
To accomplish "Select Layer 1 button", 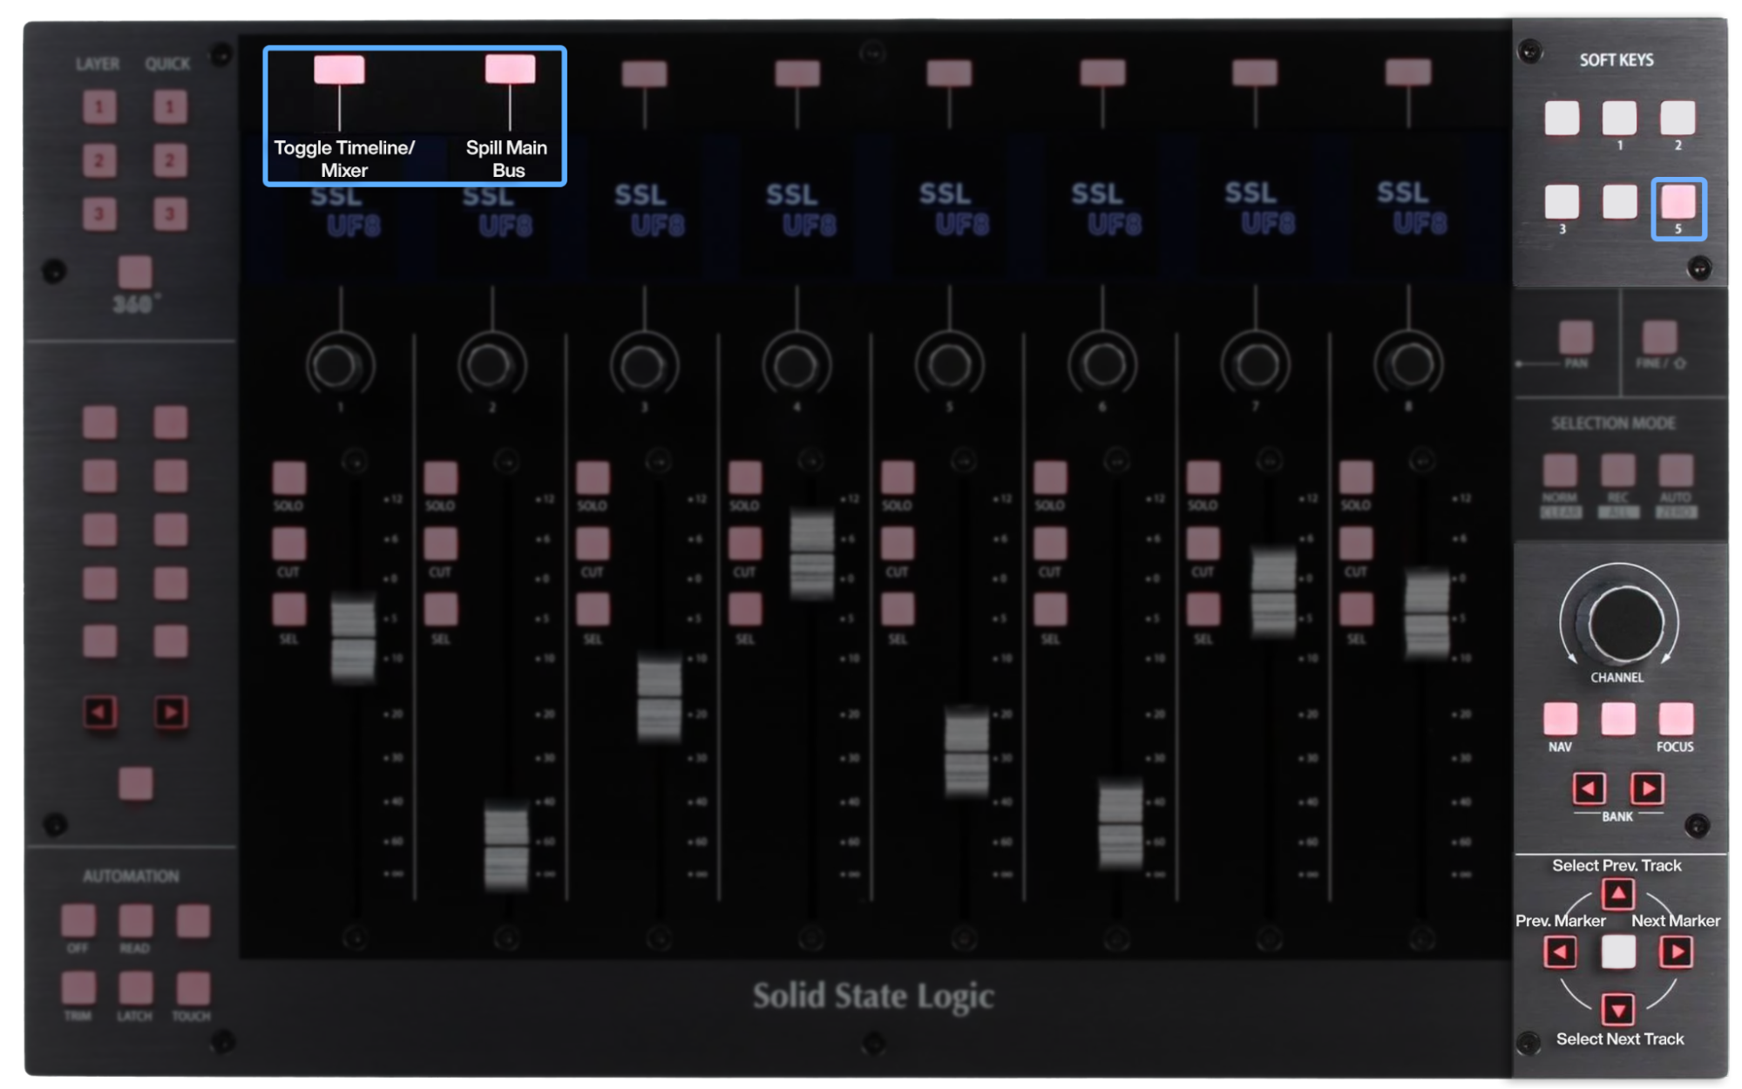I will coord(99,107).
